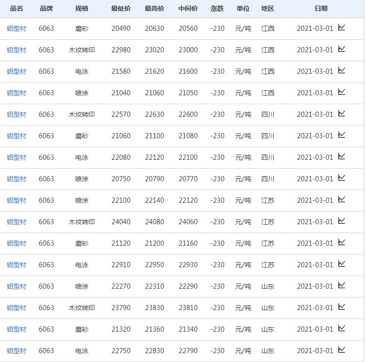Click the 最高价 column header
The width and height of the screenshot is (365, 362).
154,8
